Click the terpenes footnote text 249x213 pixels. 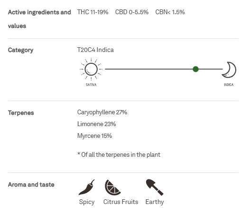(119, 154)
